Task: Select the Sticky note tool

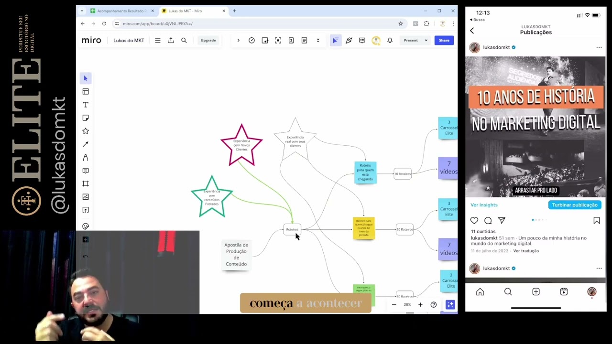Action: point(86,118)
